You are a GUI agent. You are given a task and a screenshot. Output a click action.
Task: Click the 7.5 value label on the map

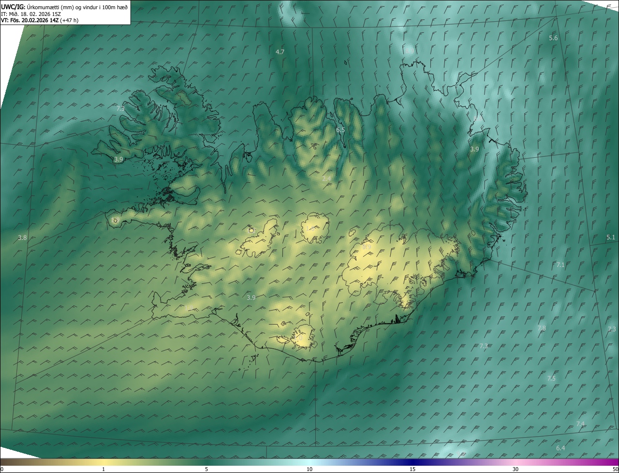point(551,378)
